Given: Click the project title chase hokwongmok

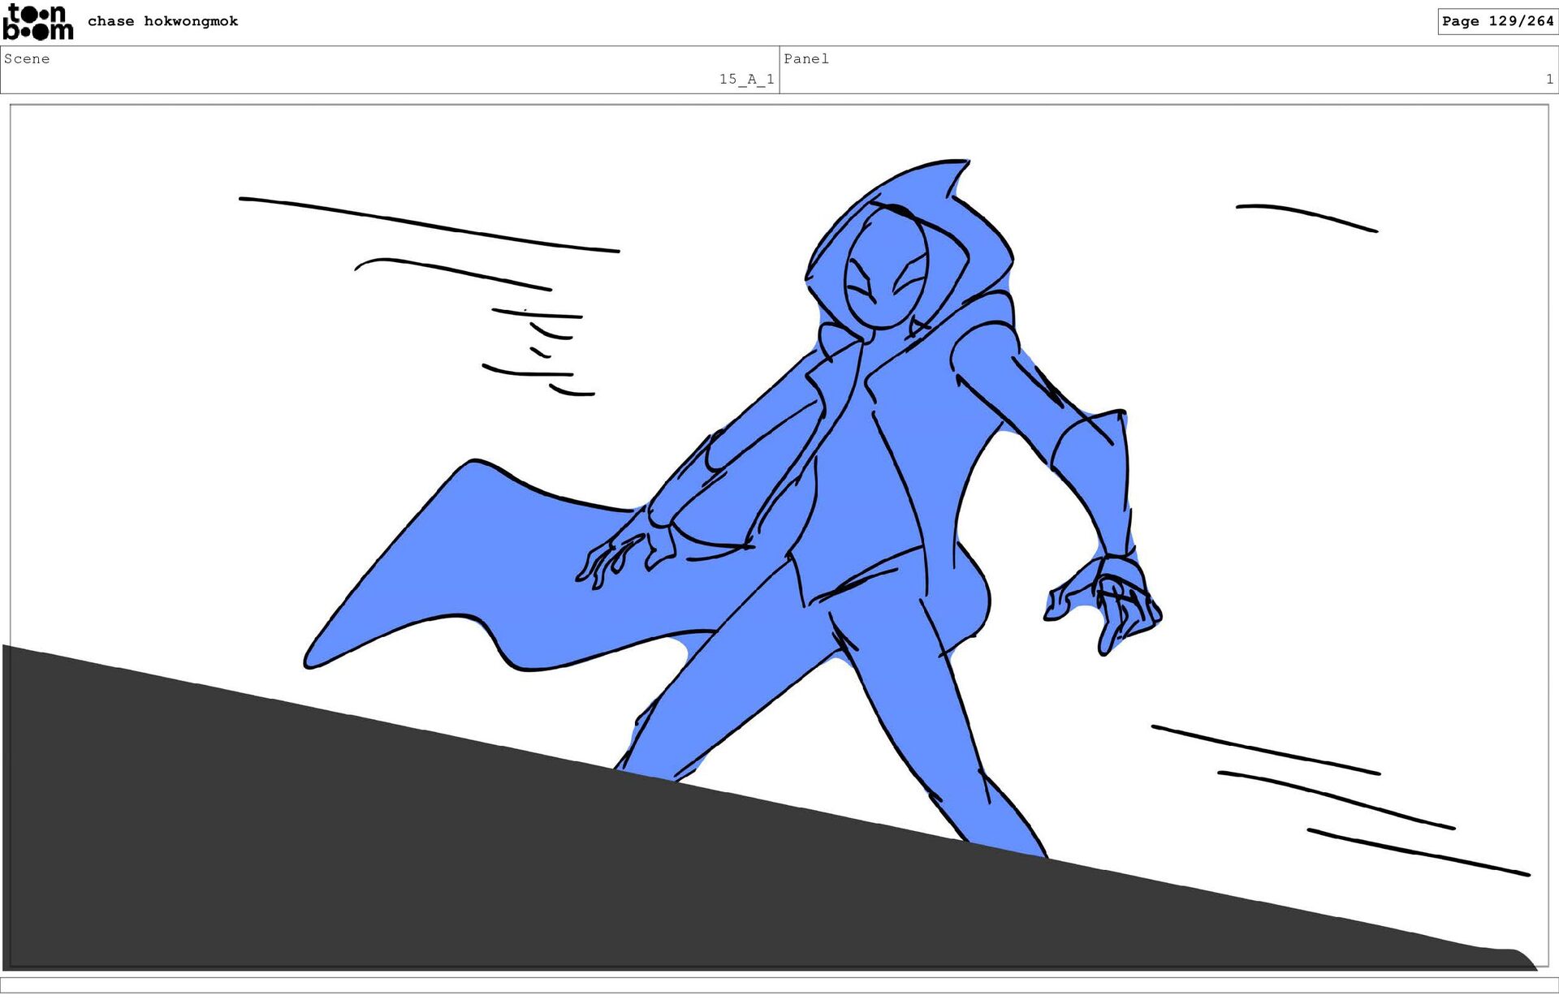Looking at the screenshot, I should (162, 21).
